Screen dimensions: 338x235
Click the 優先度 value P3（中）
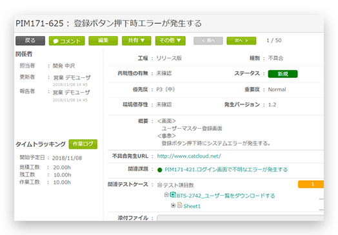pos(166,89)
